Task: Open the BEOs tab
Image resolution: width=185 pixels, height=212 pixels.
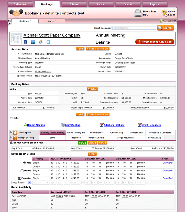Action: (52, 138)
